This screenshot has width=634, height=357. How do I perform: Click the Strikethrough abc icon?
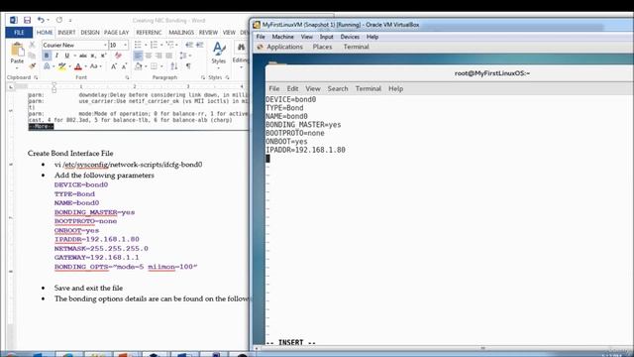[x=83, y=56]
